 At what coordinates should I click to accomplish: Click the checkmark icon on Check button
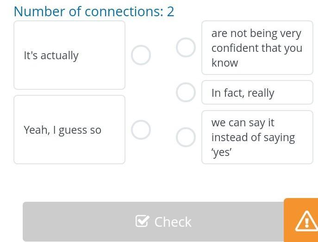142,221
